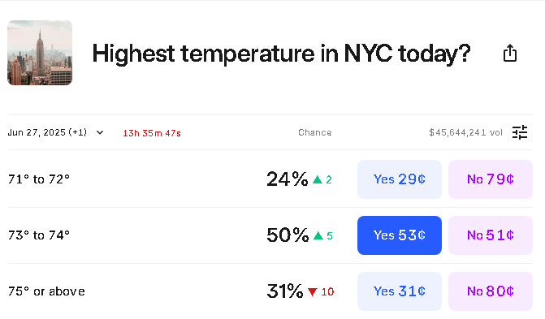Click the Highest temperature in NYC today title
Image resolution: width=545 pixels, height=319 pixels.
pos(281,54)
